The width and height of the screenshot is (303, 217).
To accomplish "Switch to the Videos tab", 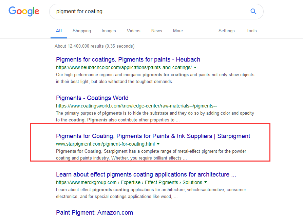I will [134, 31].
